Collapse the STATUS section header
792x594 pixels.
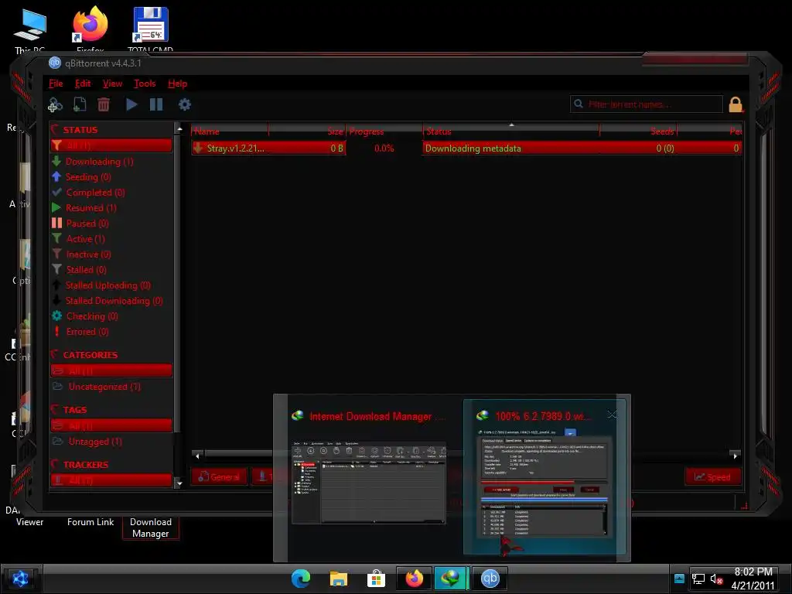(80, 130)
